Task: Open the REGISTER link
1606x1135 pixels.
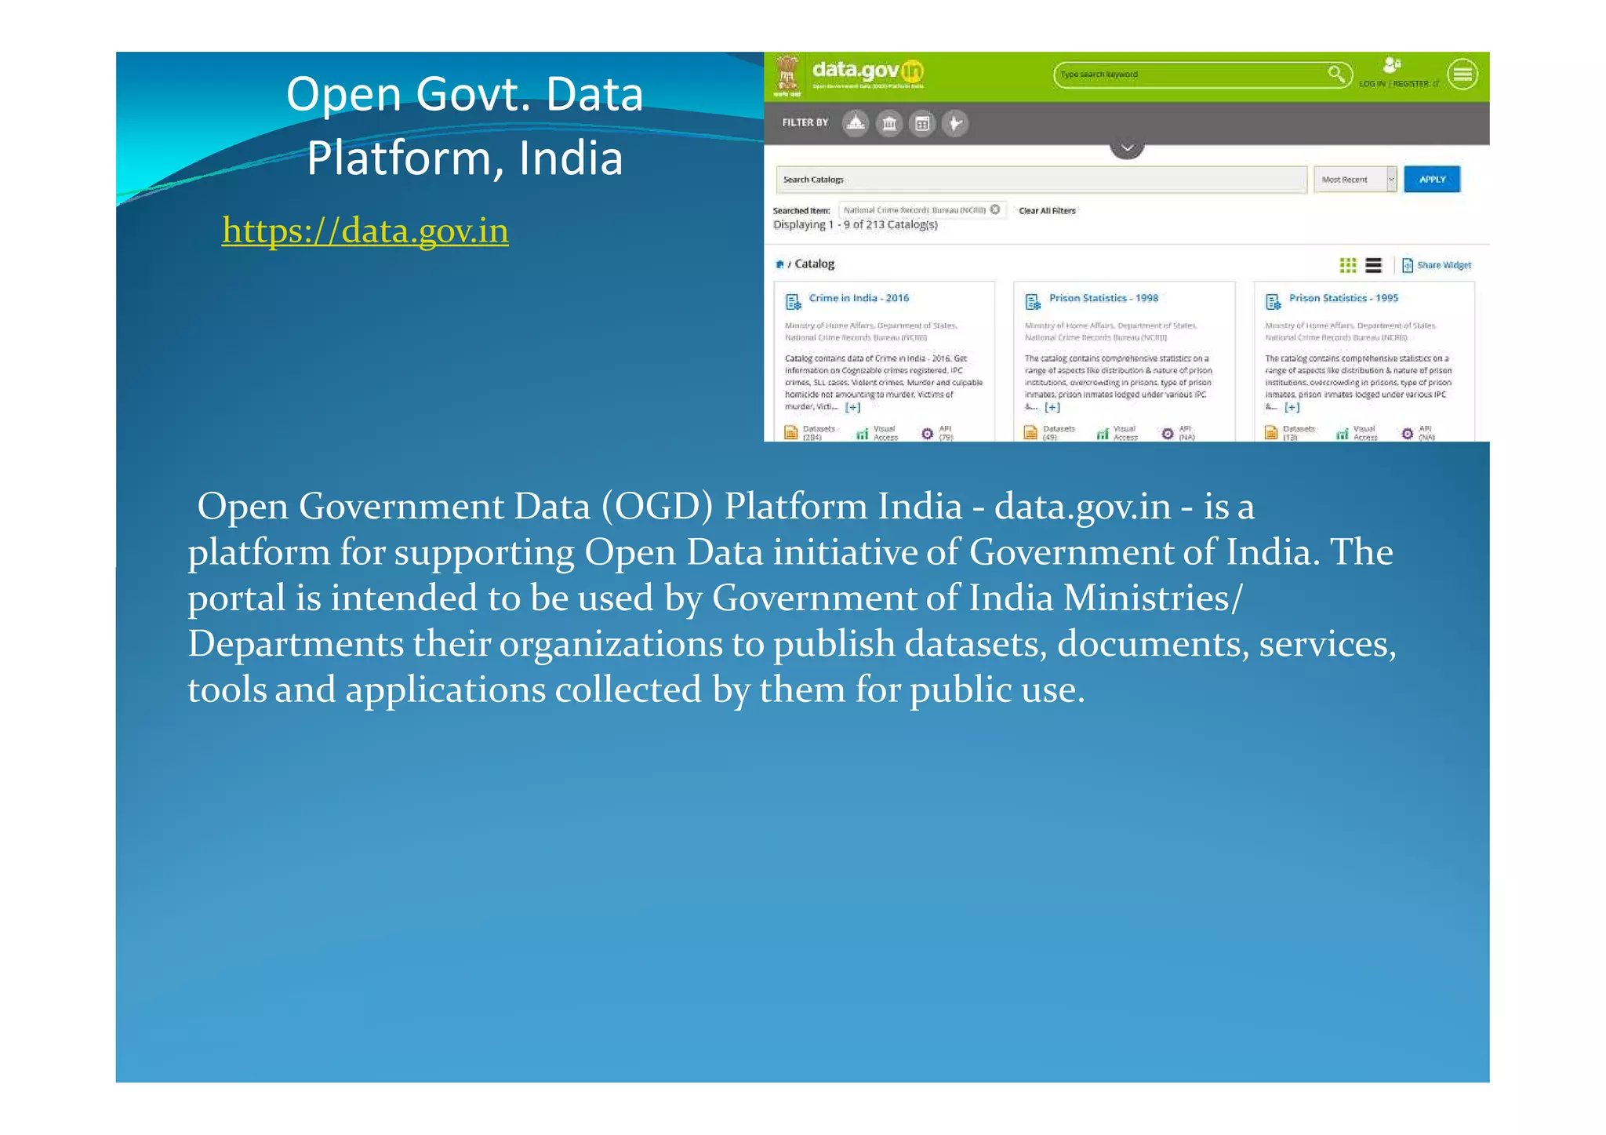Action: point(1410,84)
